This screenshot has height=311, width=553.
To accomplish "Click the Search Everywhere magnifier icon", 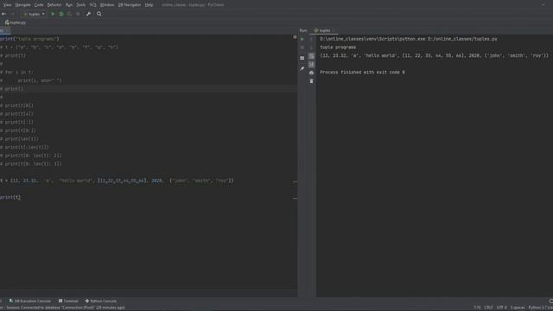I will (99, 14).
